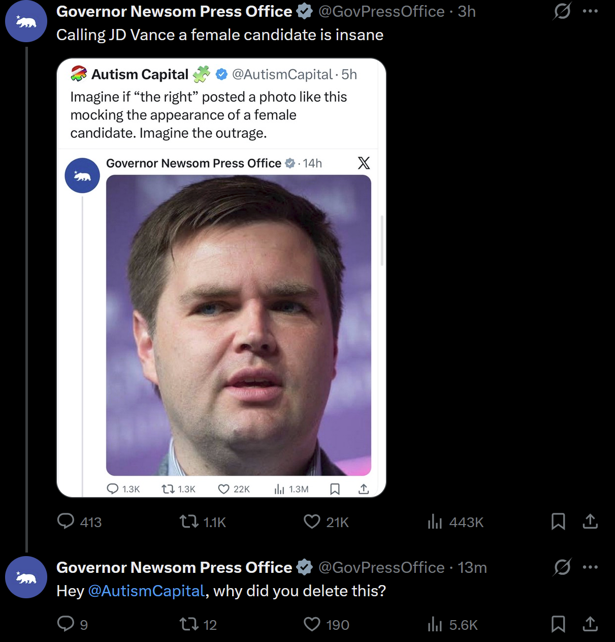615x642 pixels.
Task: View analytics showing 5.6K views
Action: click(435, 624)
